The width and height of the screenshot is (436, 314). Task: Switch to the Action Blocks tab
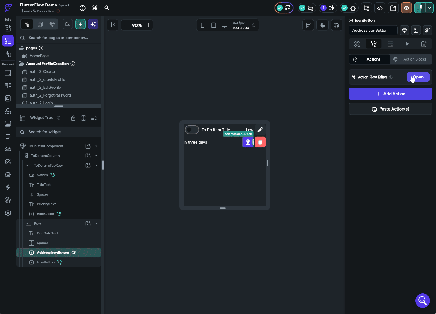click(x=411, y=59)
